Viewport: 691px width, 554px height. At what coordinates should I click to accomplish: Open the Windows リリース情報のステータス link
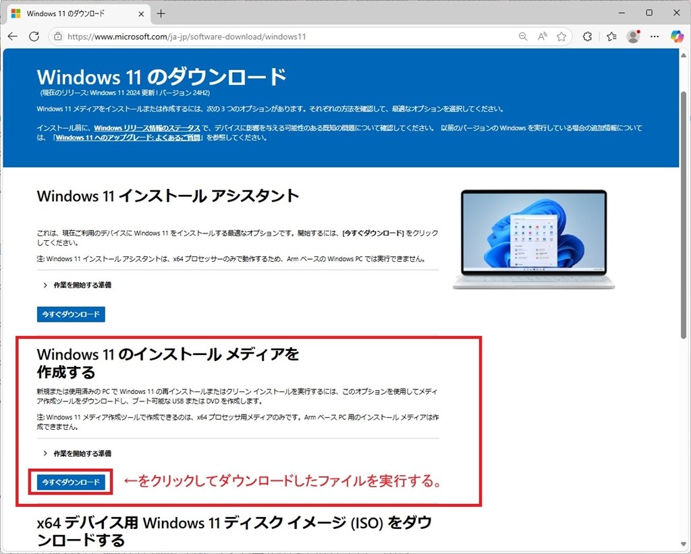(x=146, y=128)
